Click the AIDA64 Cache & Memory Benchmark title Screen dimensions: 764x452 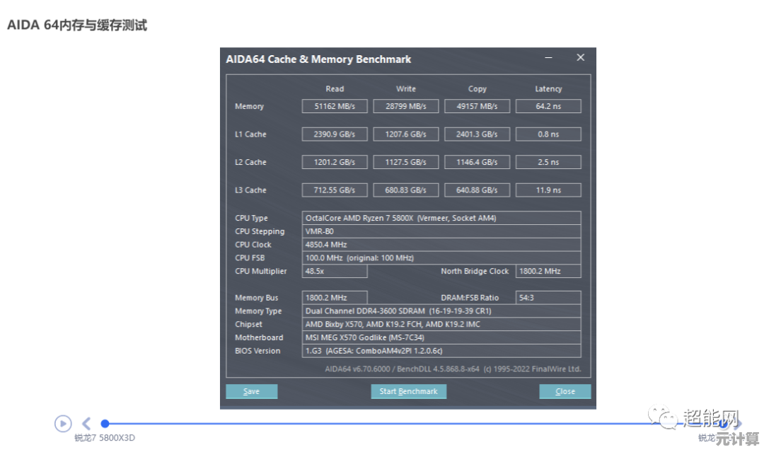318,59
